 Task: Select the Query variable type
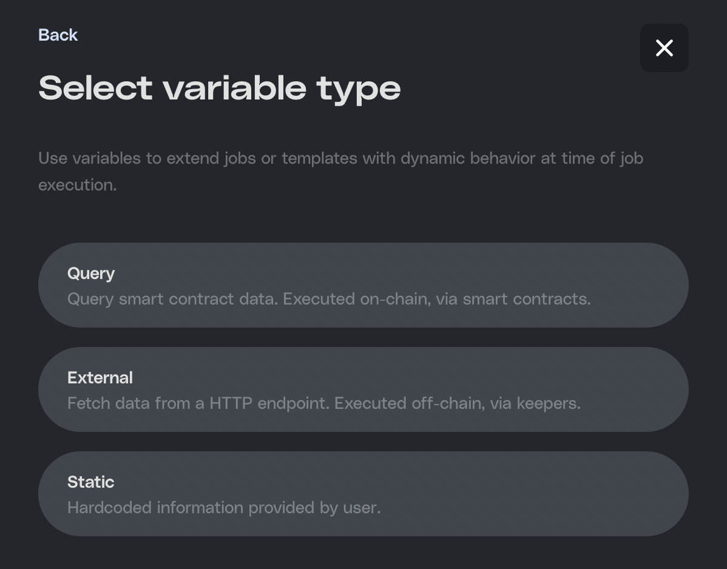[363, 285]
